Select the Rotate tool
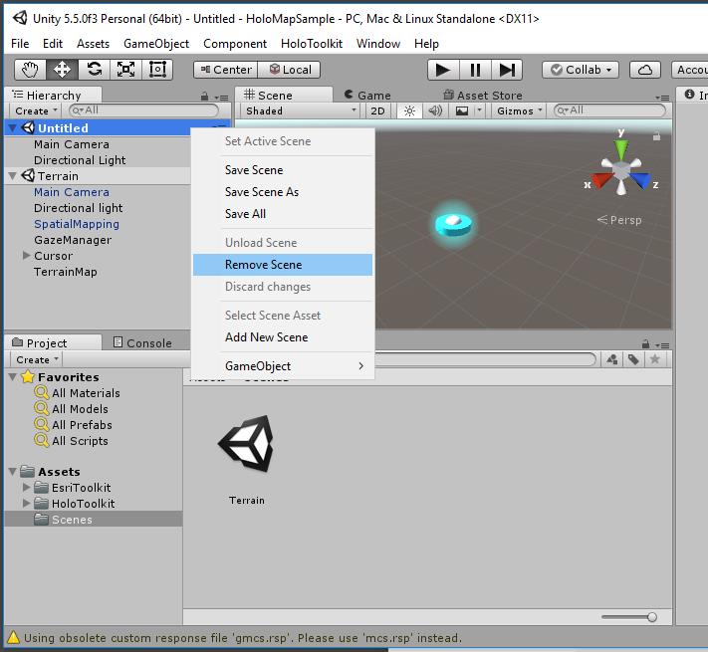This screenshot has width=708, height=652. (94, 70)
